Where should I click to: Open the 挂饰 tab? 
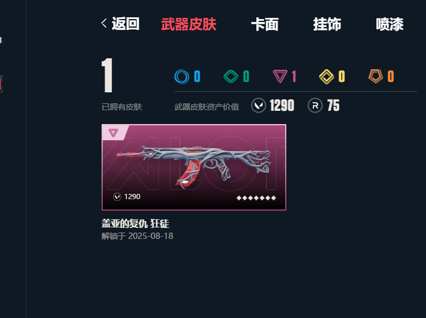click(x=327, y=24)
